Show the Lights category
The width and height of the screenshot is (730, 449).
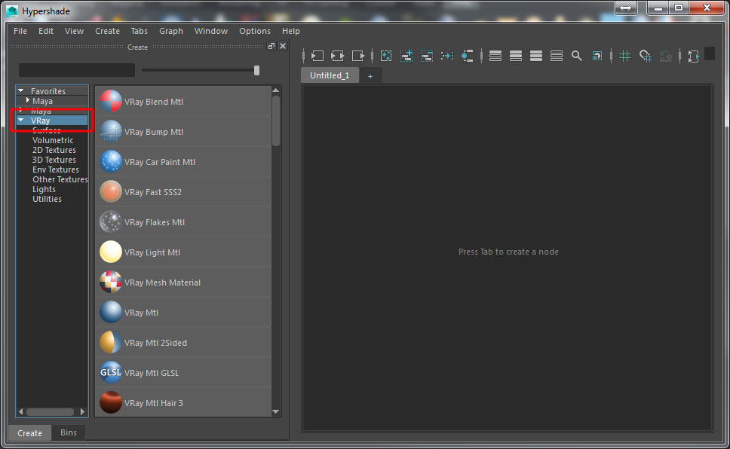(x=44, y=189)
